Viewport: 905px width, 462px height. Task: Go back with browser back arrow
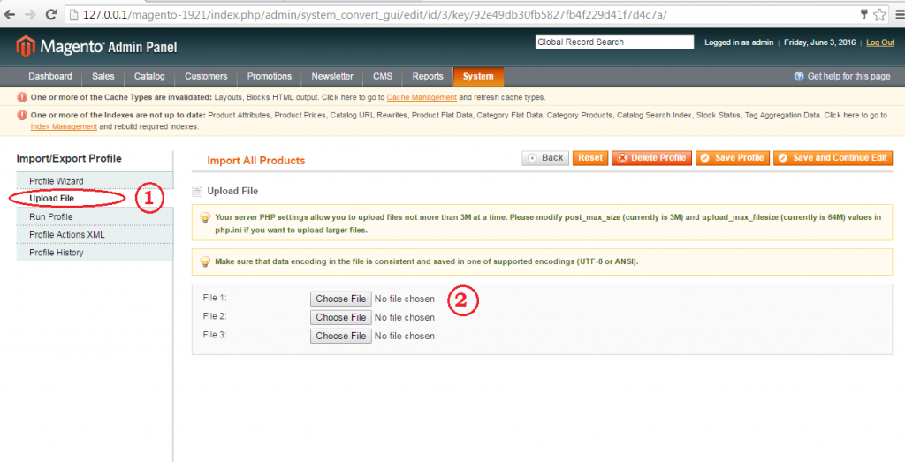pos(10,15)
